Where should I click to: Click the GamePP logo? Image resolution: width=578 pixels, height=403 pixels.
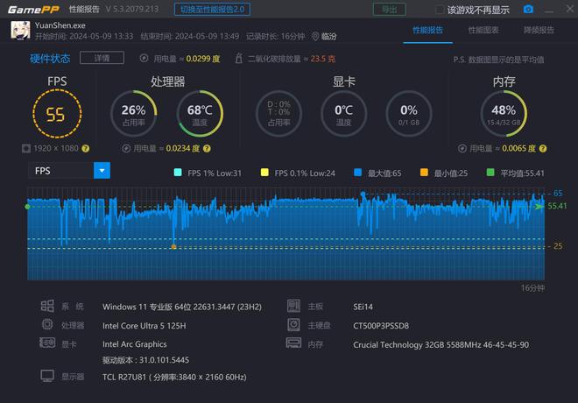pyautogui.click(x=33, y=10)
